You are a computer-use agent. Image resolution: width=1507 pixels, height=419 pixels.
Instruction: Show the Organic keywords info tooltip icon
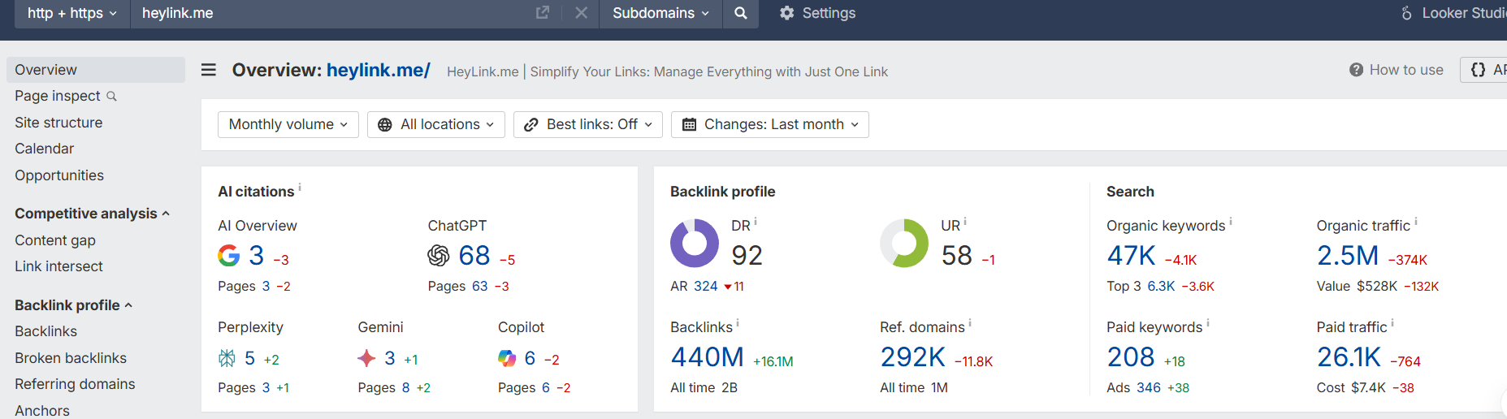coord(1231,222)
